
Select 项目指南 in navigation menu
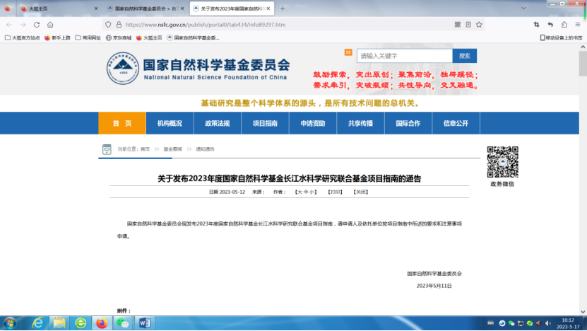pos(264,123)
